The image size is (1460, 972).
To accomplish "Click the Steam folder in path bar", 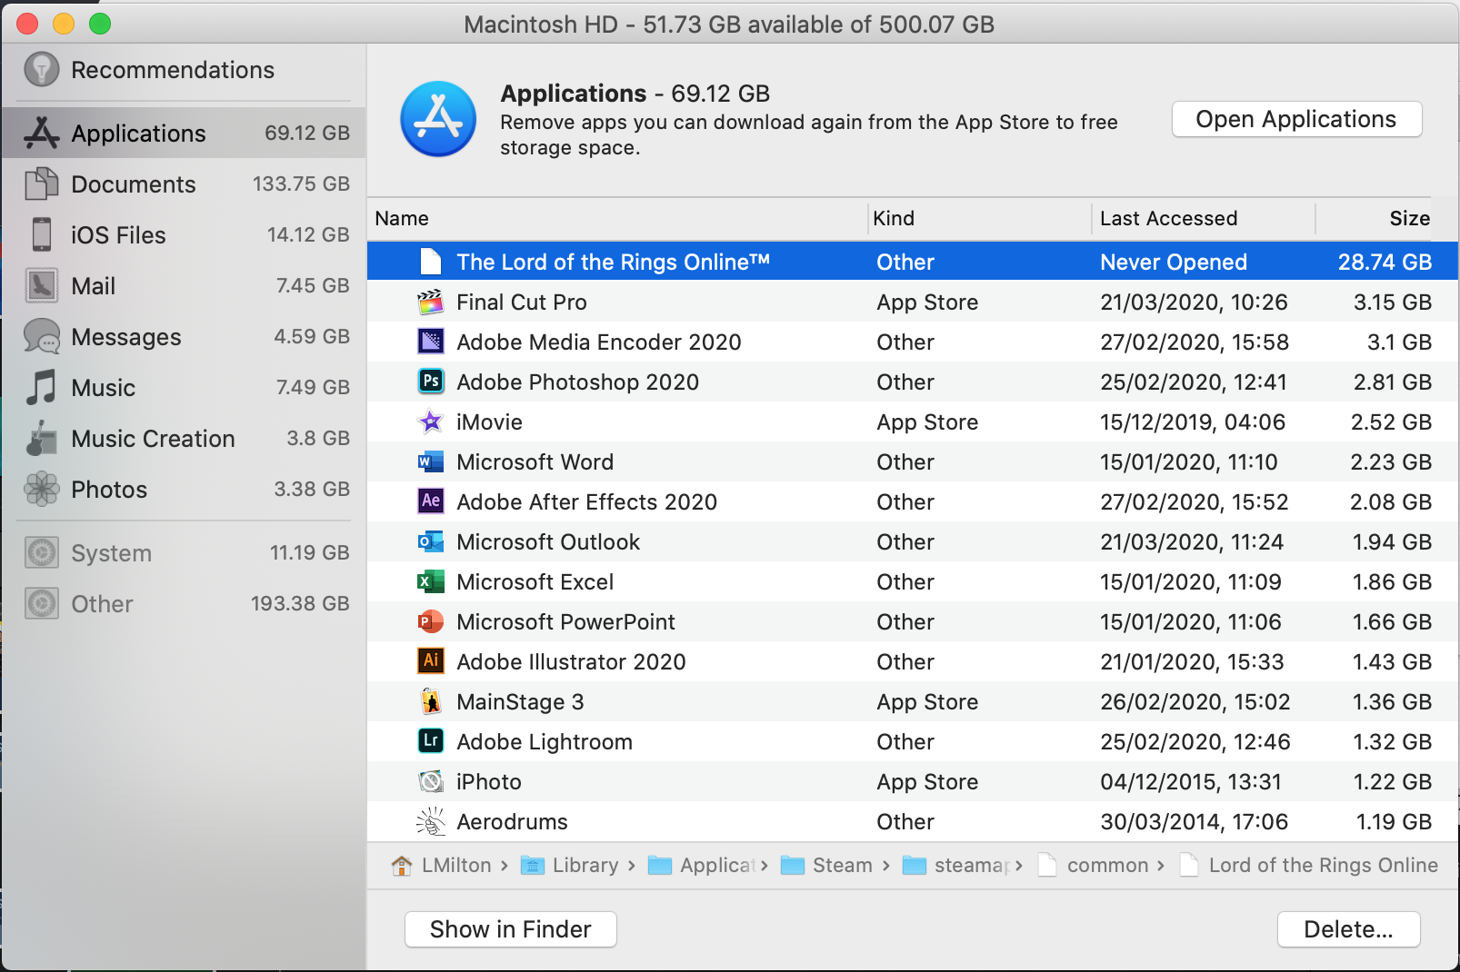I will coord(827,865).
